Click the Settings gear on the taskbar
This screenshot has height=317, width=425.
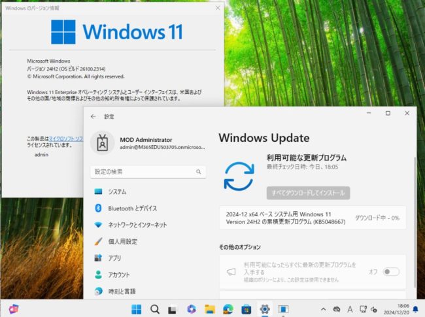(x=265, y=309)
